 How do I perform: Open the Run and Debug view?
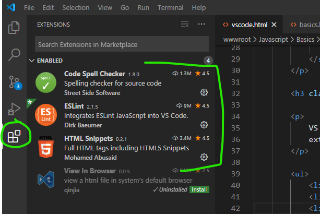click(14, 109)
